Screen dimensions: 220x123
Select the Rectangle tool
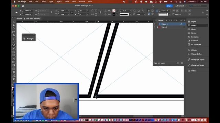click(14, 55)
